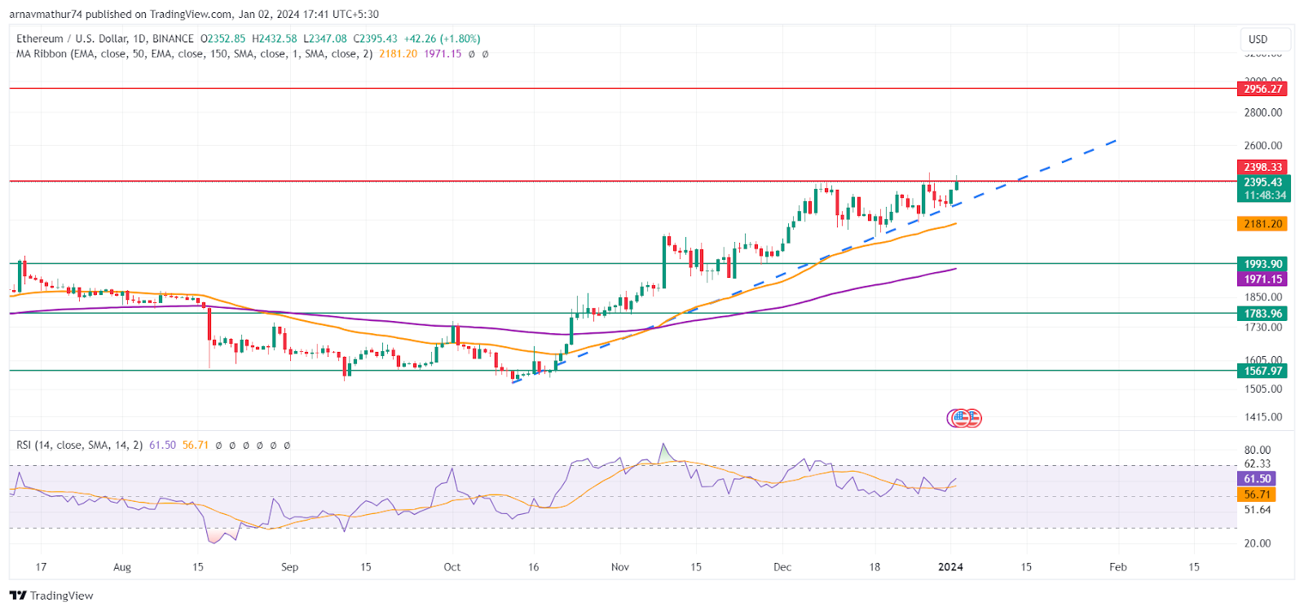
Task: Click the green 1783.96 price label
Action: pyautogui.click(x=1262, y=314)
